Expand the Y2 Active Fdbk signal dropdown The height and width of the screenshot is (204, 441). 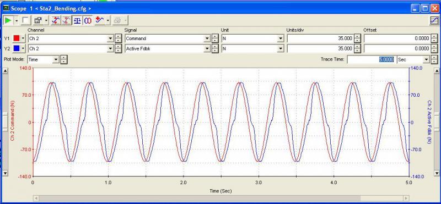pos(207,48)
